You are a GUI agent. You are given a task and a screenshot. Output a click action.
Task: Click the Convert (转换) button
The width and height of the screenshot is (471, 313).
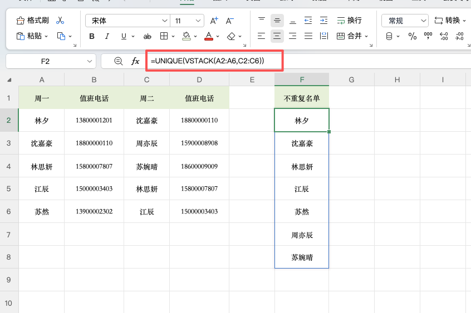pos(447,21)
